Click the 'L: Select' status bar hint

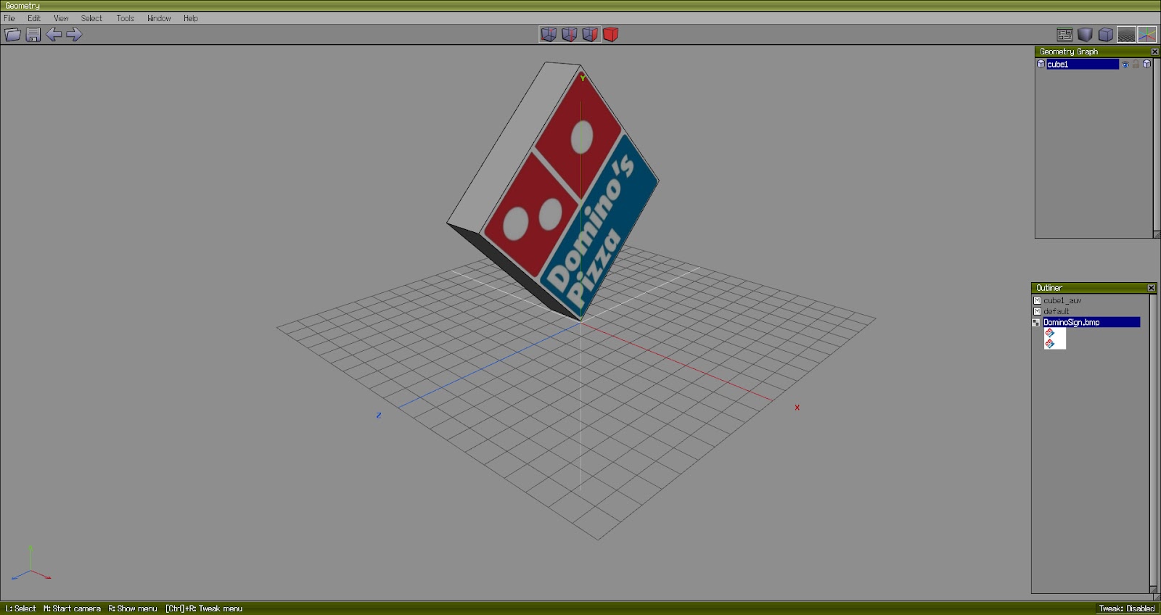[20, 608]
